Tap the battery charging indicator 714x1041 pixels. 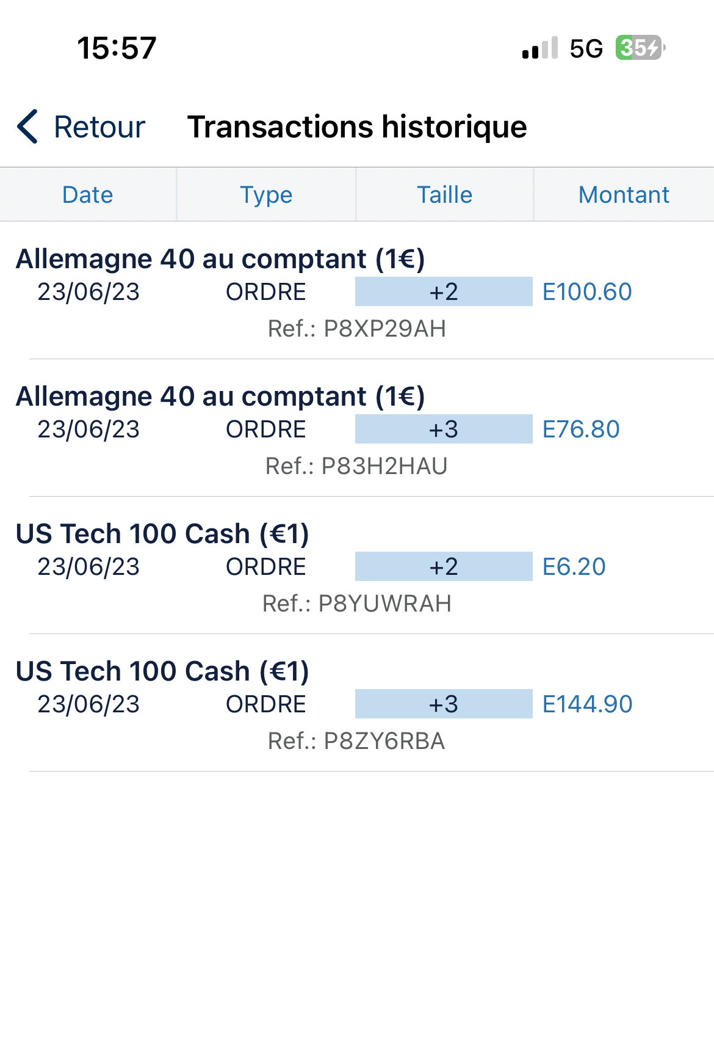pos(640,48)
